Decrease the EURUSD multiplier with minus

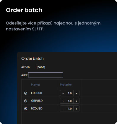[63, 93]
